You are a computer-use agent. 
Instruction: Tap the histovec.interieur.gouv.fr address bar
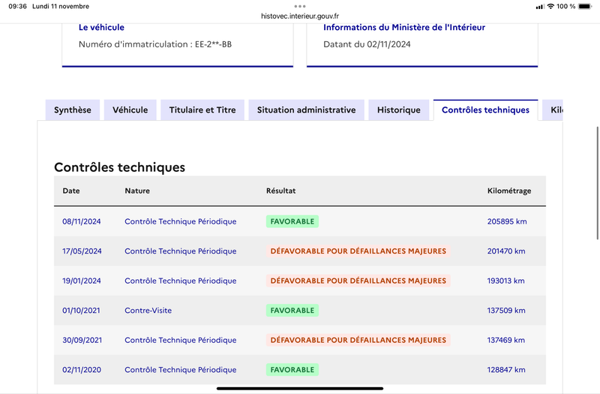click(299, 16)
